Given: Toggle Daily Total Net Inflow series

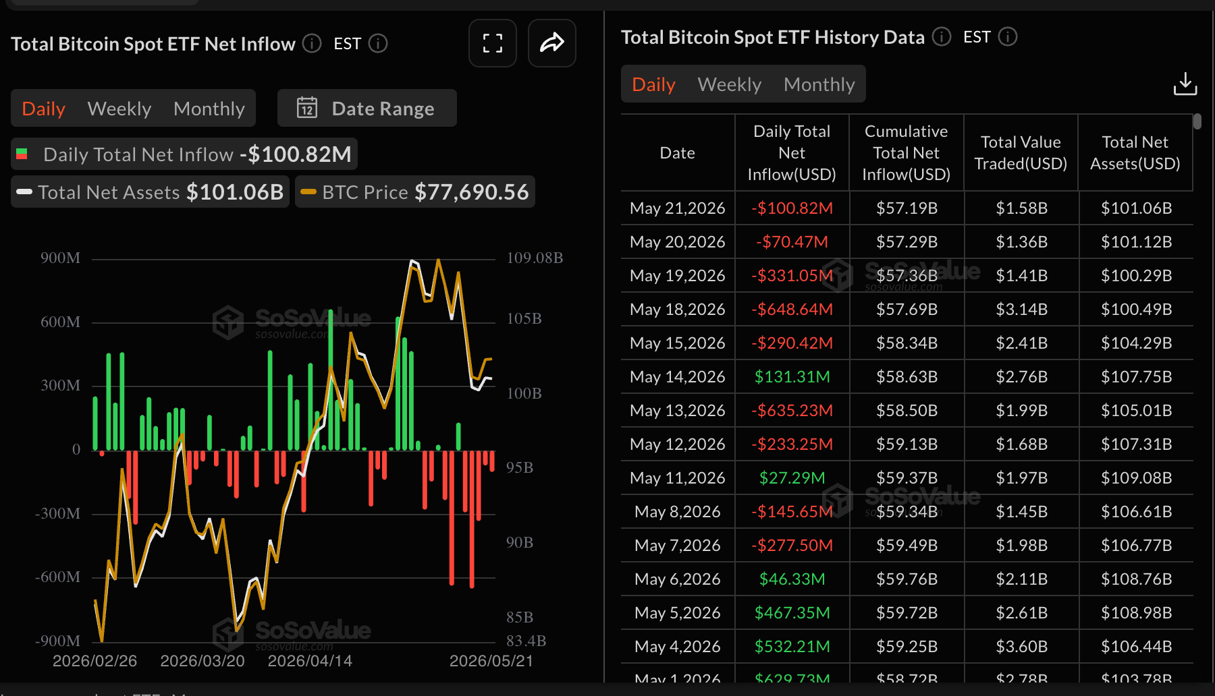Looking at the screenshot, I should [x=184, y=154].
